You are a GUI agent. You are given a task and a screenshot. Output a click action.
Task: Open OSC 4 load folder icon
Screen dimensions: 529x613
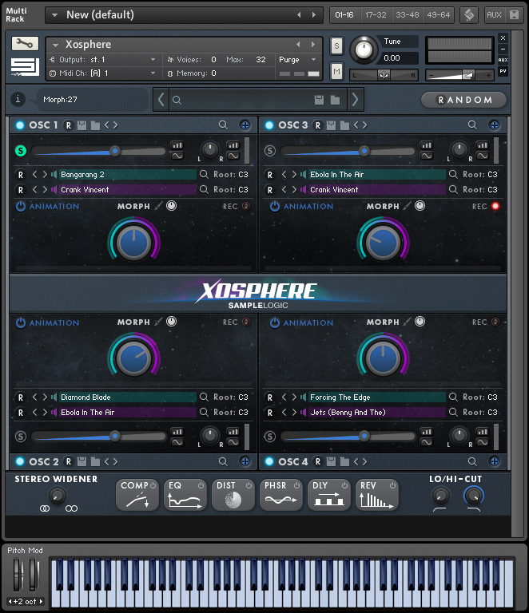coord(344,461)
